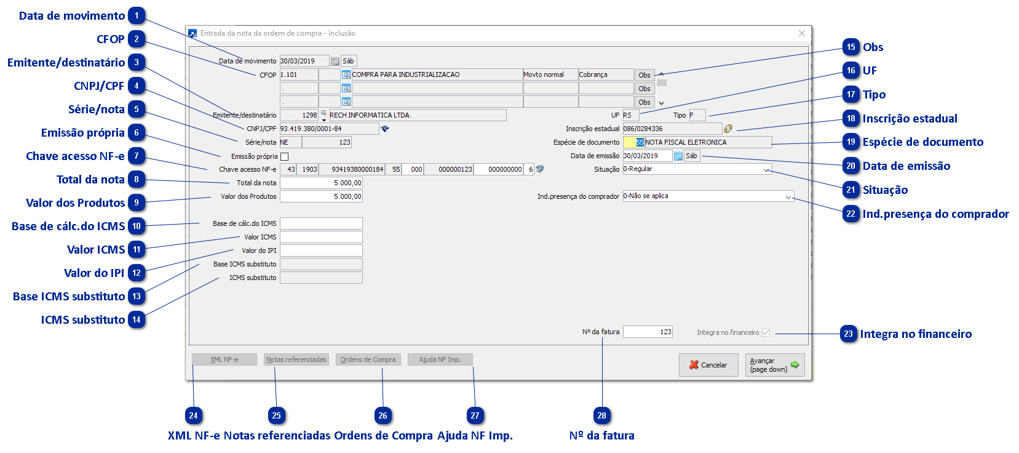Click the highlighted Espécie de documento code field
Viewport: 1019px width, 453px height.
(633, 142)
